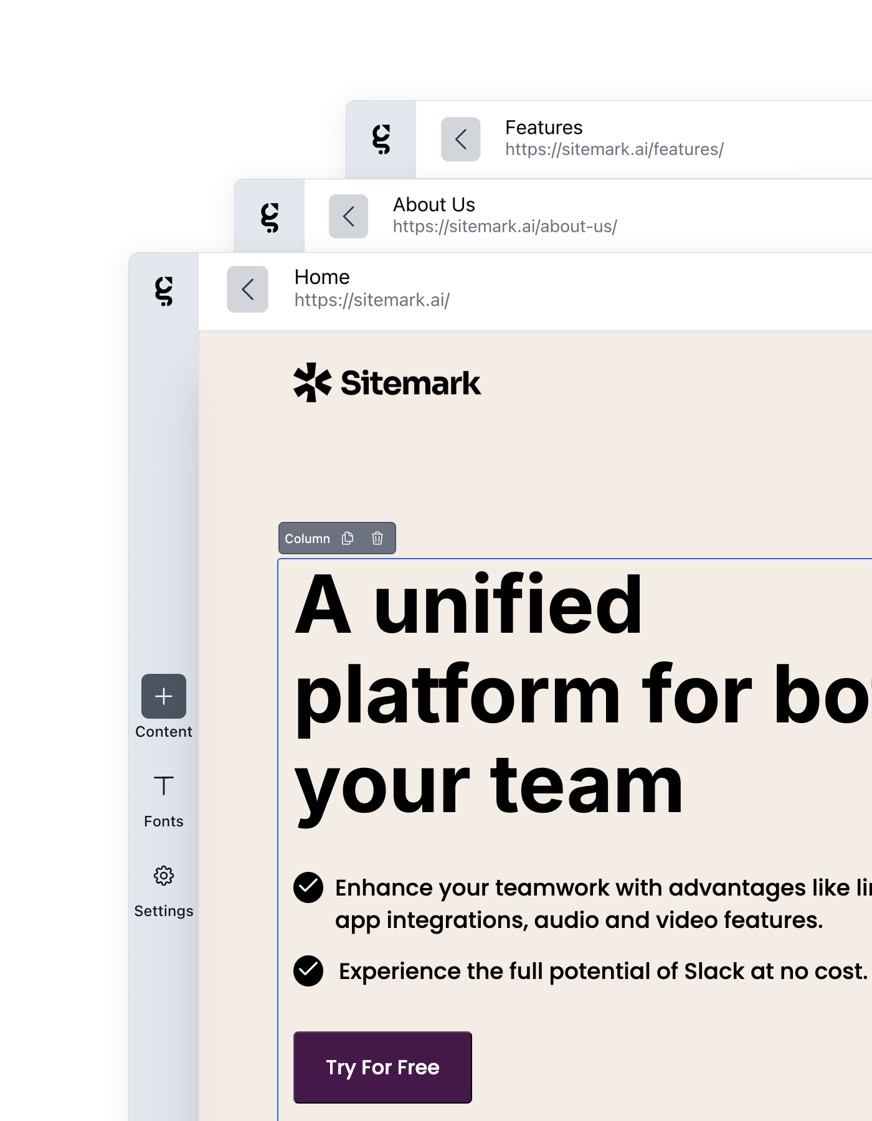Screen dimensions: 872x1121
Task: Open the Settings gear in sidebar
Action: [164, 876]
